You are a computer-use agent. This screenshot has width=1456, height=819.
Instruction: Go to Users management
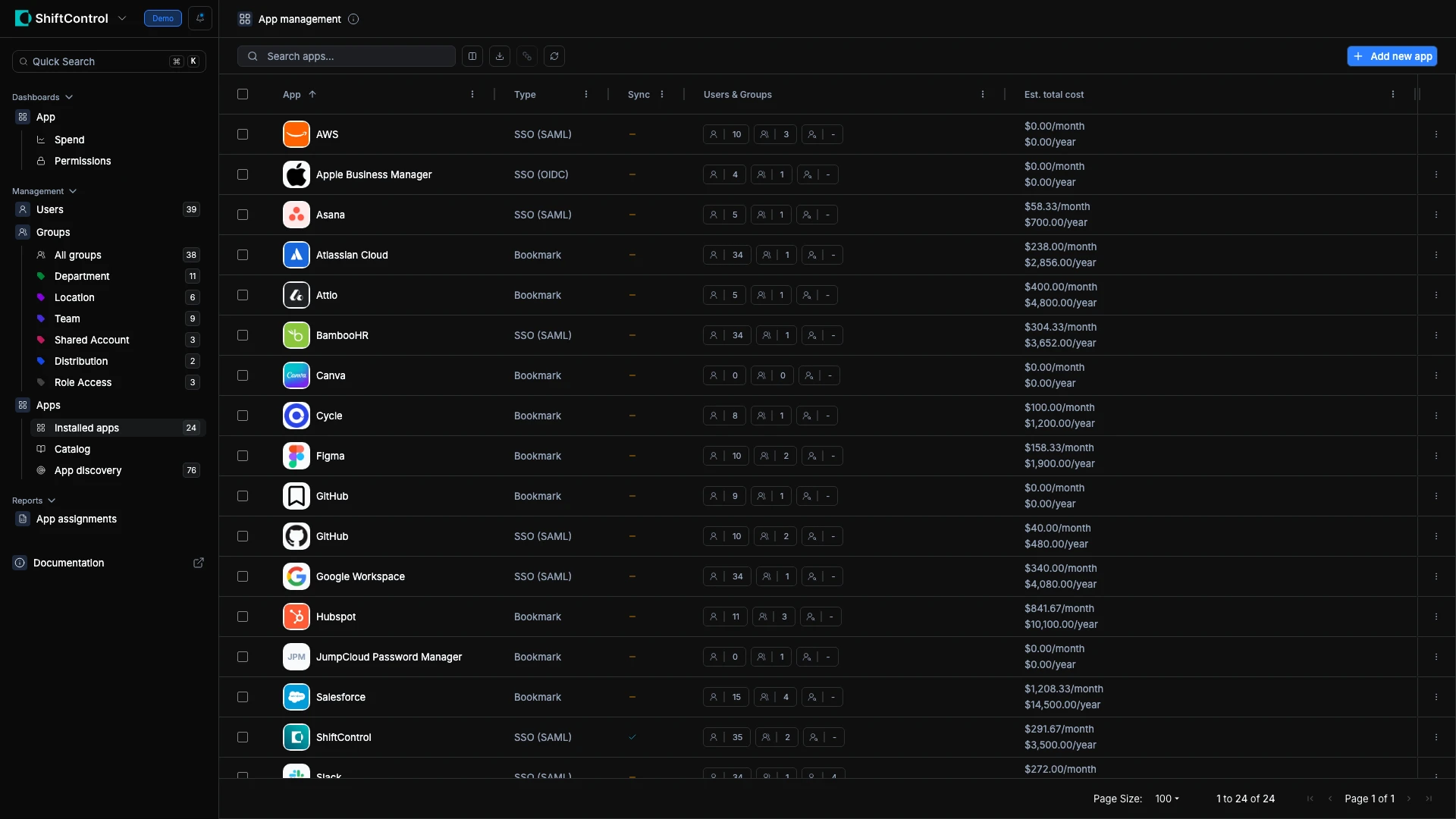pyautogui.click(x=109, y=209)
